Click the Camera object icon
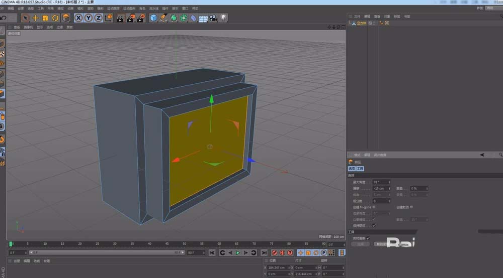The width and height of the screenshot is (503, 278). pyautogui.click(x=213, y=18)
